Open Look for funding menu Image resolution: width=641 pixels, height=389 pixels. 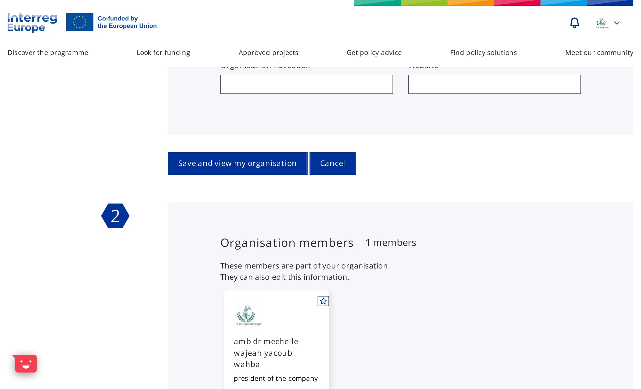coord(163,52)
